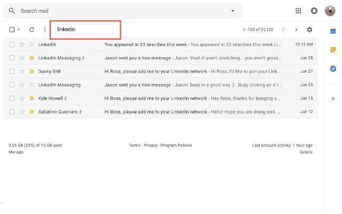The width and height of the screenshot is (342, 214).
Task: Open account activity Details link
Action: click(x=306, y=152)
